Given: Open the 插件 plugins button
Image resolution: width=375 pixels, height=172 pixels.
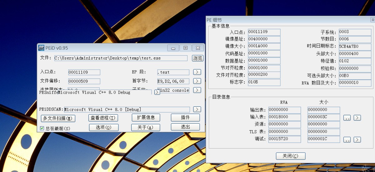Looking at the screenshot, I should click(185, 117).
